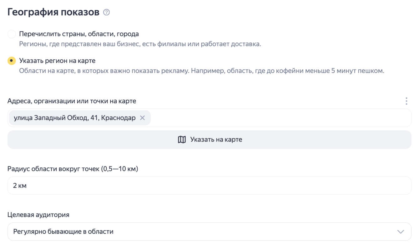419x248 pixels.
Task: Click the Адреса, организации или точки label
Action: pyautogui.click(x=72, y=101)
